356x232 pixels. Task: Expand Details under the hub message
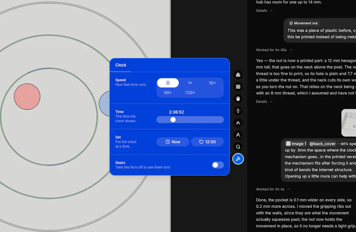tap(264, 11)
